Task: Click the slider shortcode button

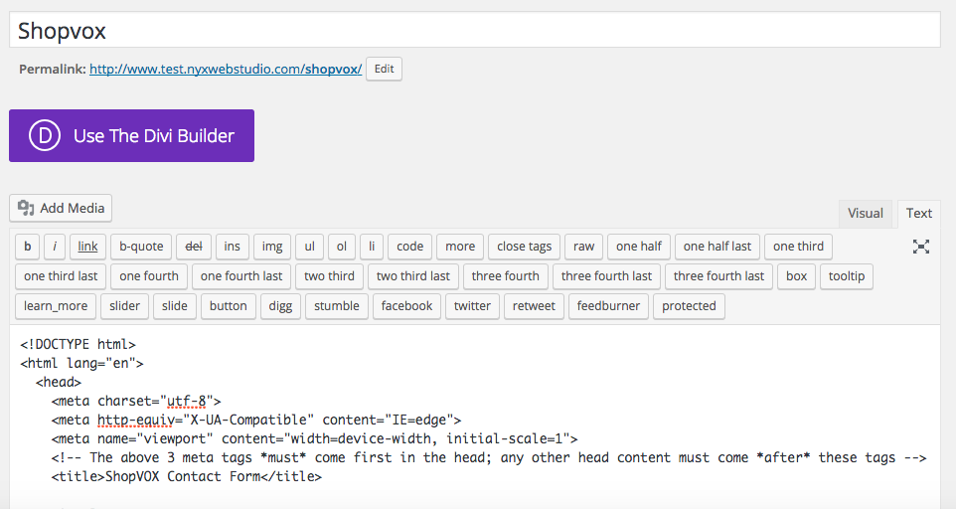Action: tap(125, 306)
